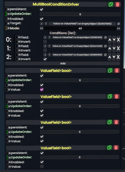The width and height of the screenshot is (125, 172).
Task: Click the up arrow icon in the Target row
Action: coord(46,24)
